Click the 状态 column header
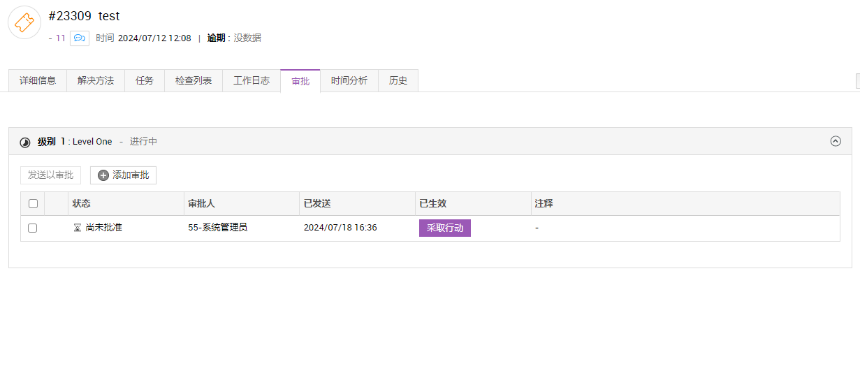860x373 pixels. [x=82, y=204]
